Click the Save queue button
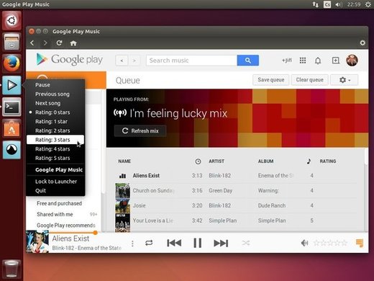Screen dimensions: 374x281 coord(271,80)
